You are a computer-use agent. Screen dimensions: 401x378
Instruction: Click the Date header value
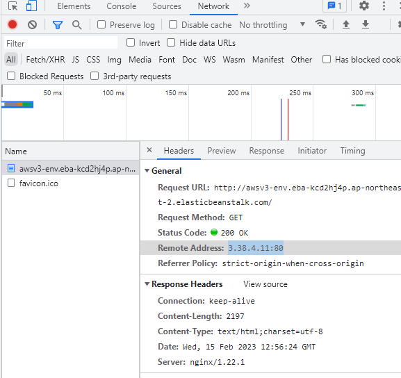click(249, 347)
